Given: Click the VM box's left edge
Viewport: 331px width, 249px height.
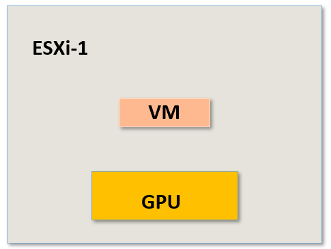Looking at the screenshot, I should point(119,112).
